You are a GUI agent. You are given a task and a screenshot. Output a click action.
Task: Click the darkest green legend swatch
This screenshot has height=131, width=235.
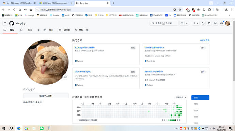[x=175, y=120]
